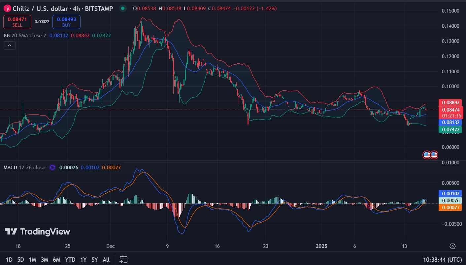
Task: Click the 0.08842 upper band price label
Action: [x=451, y=103]
